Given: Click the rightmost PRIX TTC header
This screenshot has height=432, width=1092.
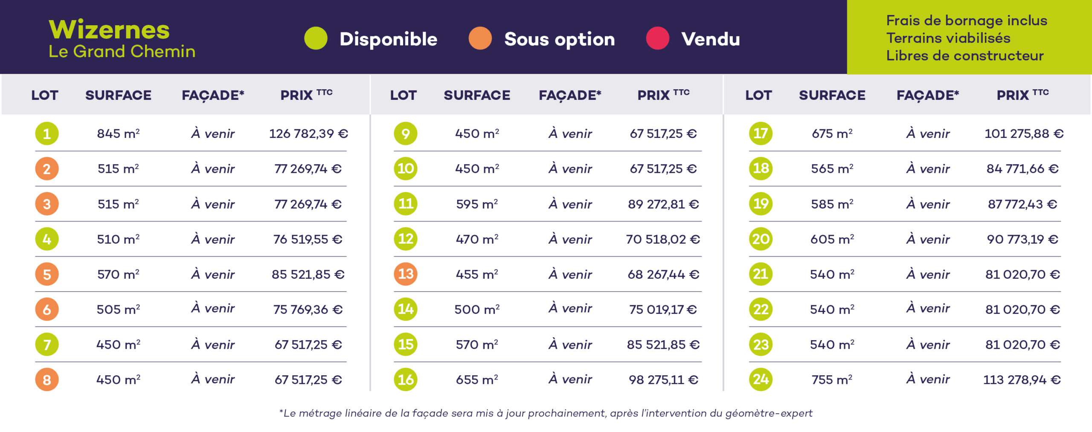Looking at the screenshot, I should [x=1022, y=95].
